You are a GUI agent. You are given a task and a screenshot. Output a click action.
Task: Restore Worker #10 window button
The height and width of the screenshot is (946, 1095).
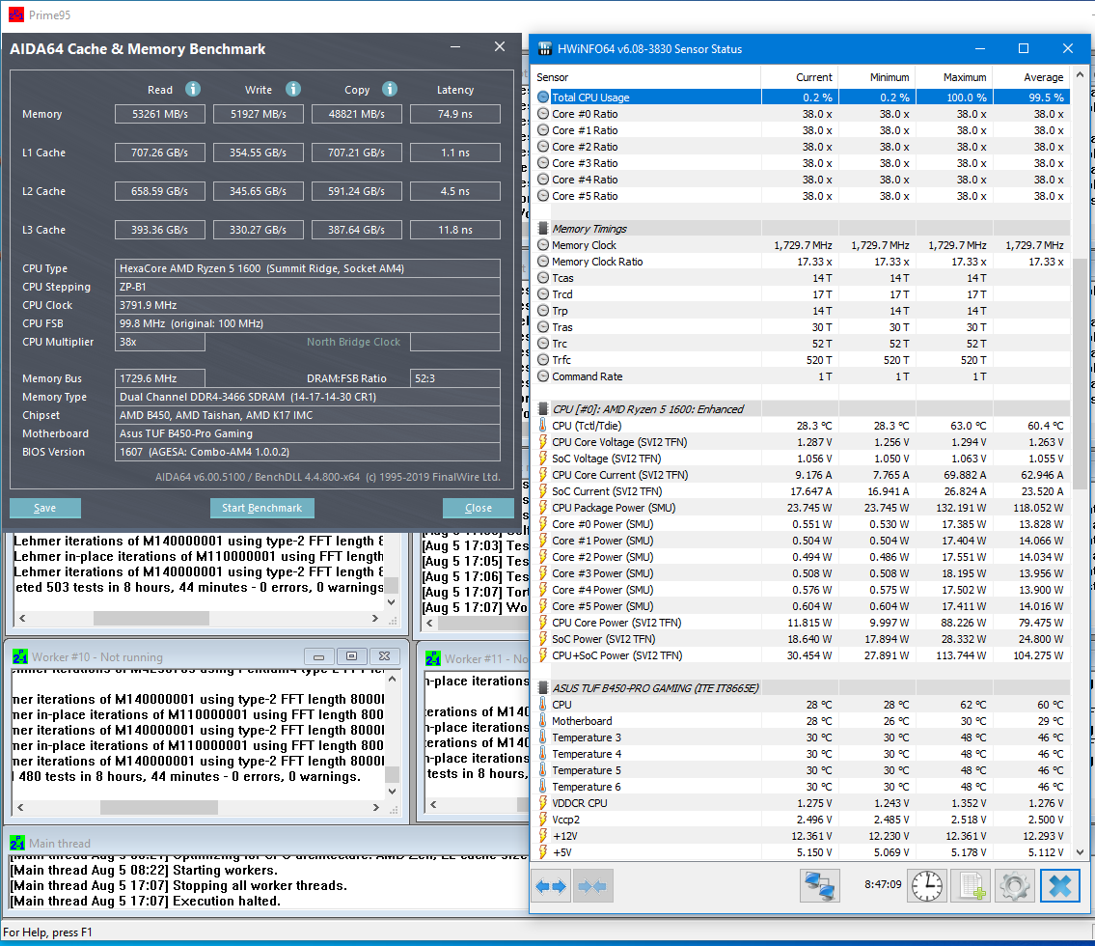coord(352,656)
